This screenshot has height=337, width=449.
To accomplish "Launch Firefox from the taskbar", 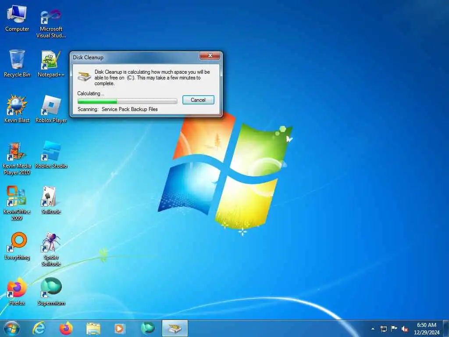I will 66,328.
